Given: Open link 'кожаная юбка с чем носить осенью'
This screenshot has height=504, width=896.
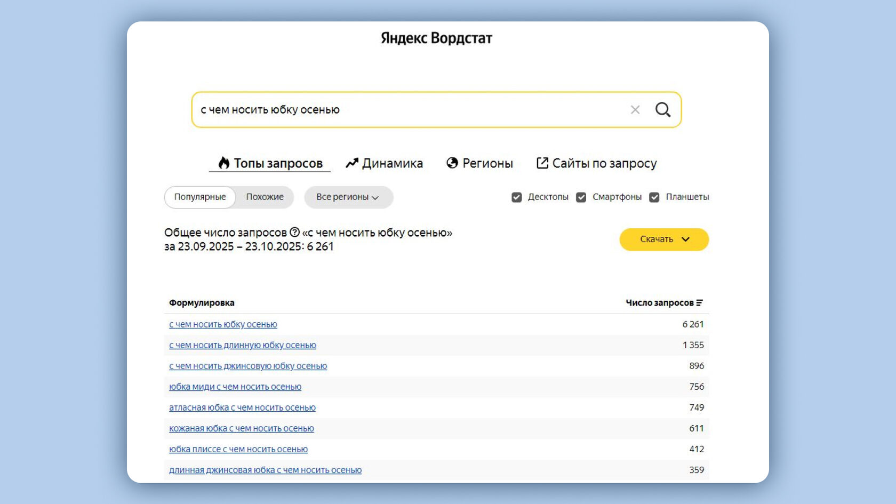Looking at the screenshot, I should pos(242,428).
